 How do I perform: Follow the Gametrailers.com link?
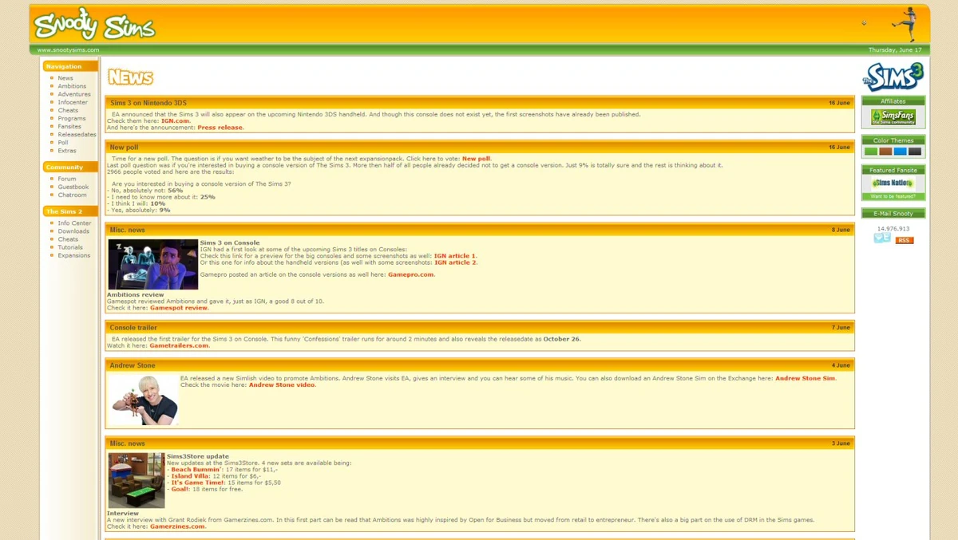pos(180,345)
